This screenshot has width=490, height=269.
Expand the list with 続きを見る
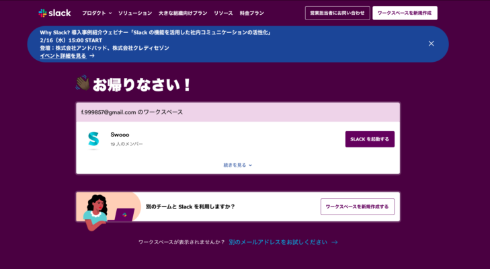point(237,165)
